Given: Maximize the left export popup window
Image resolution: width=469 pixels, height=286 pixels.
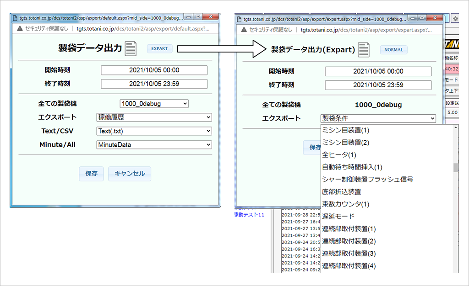Looking at the screenshot, I should [x=197, y=17].
